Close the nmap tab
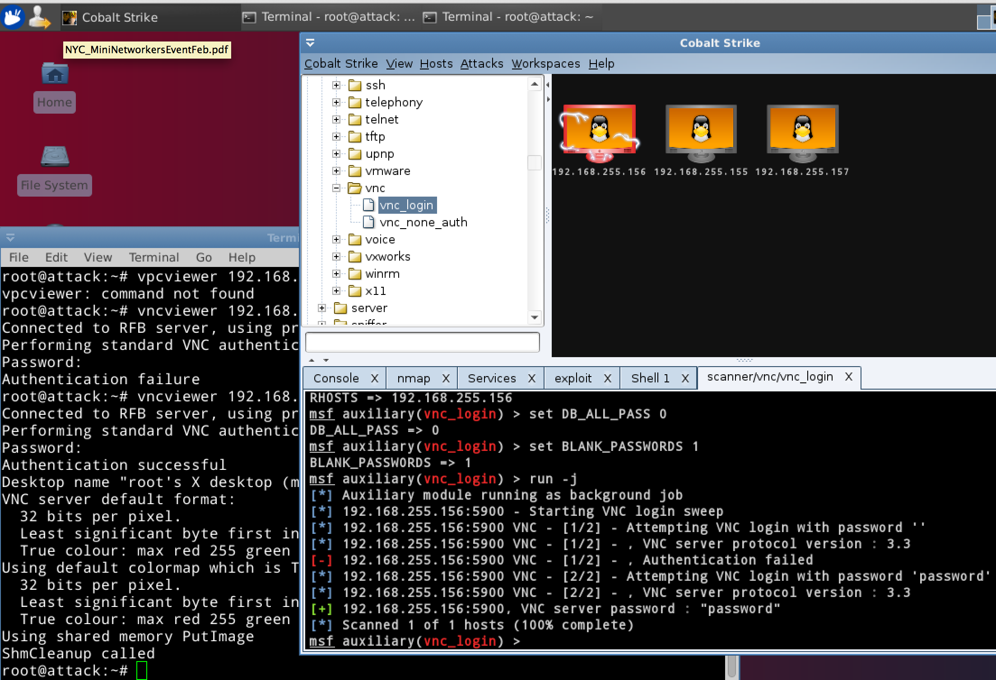 coord(446,378)
